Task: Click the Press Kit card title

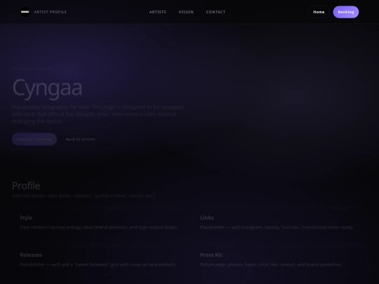Action: 211,255
